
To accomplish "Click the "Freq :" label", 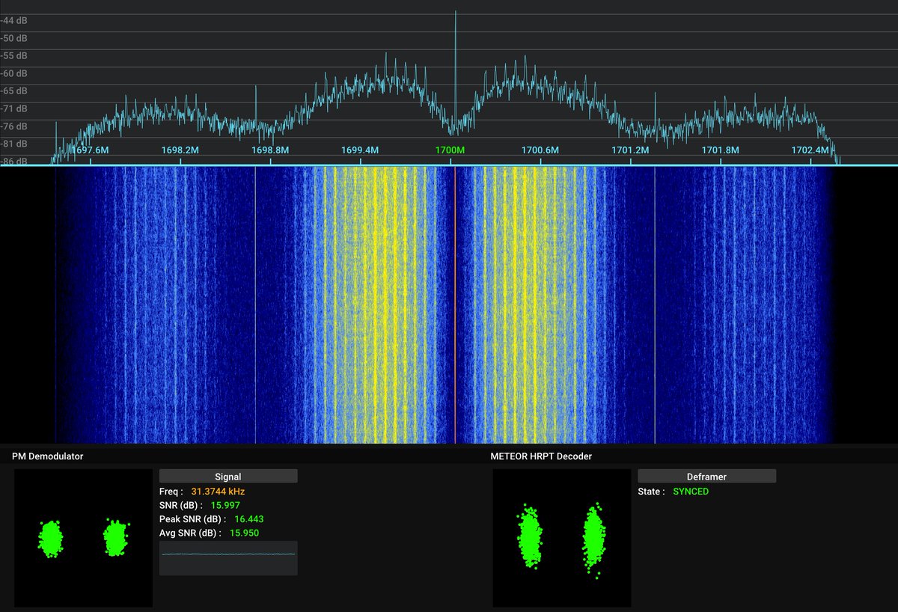I will click(x=171, y=492).
